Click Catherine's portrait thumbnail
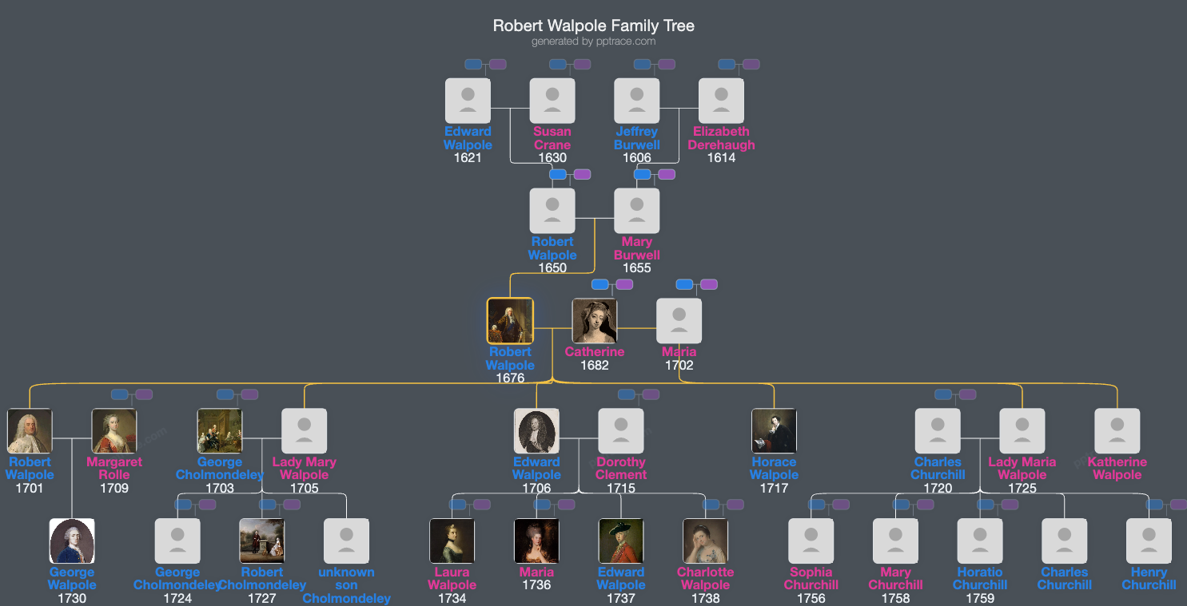 coord(595,319)
